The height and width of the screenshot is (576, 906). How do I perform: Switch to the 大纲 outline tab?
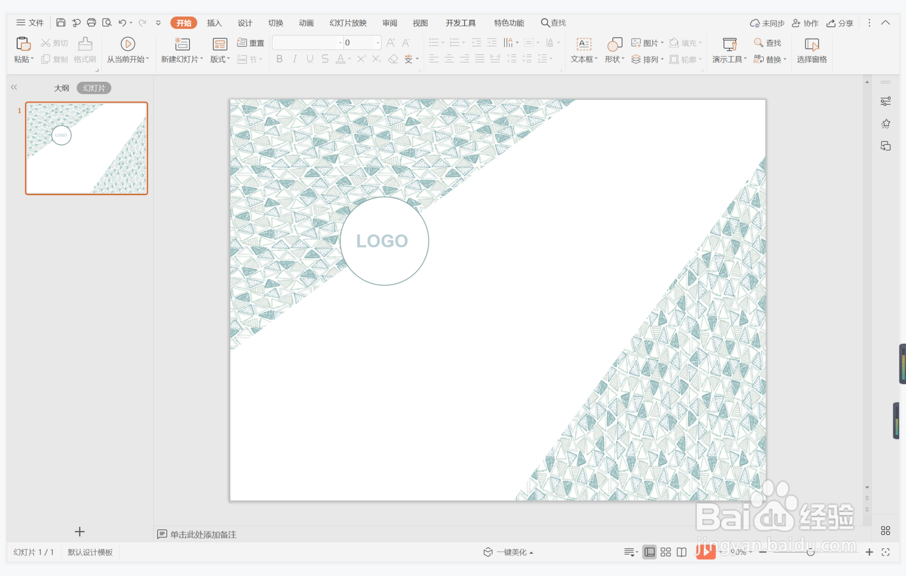coord(61,88)
